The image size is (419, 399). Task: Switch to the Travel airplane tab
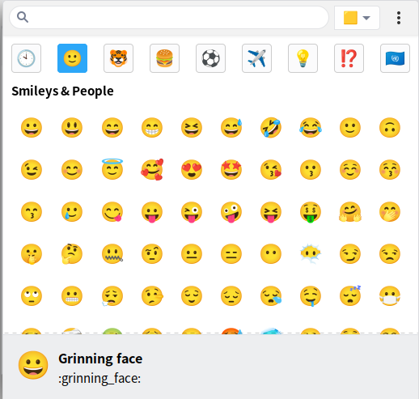(256, 58)
